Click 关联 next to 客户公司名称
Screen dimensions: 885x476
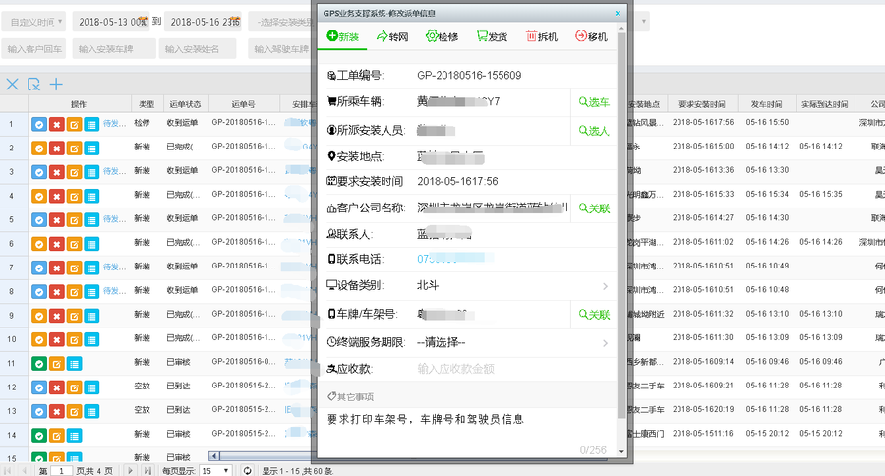pyautogui.click(x=594, y=208)
